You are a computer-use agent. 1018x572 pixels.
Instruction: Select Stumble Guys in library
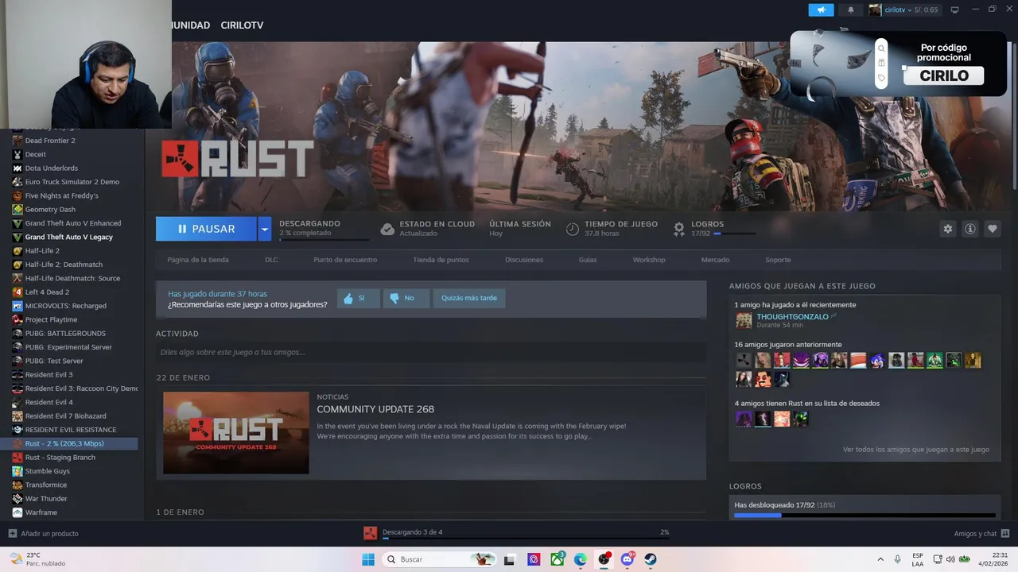coord(48,471)
